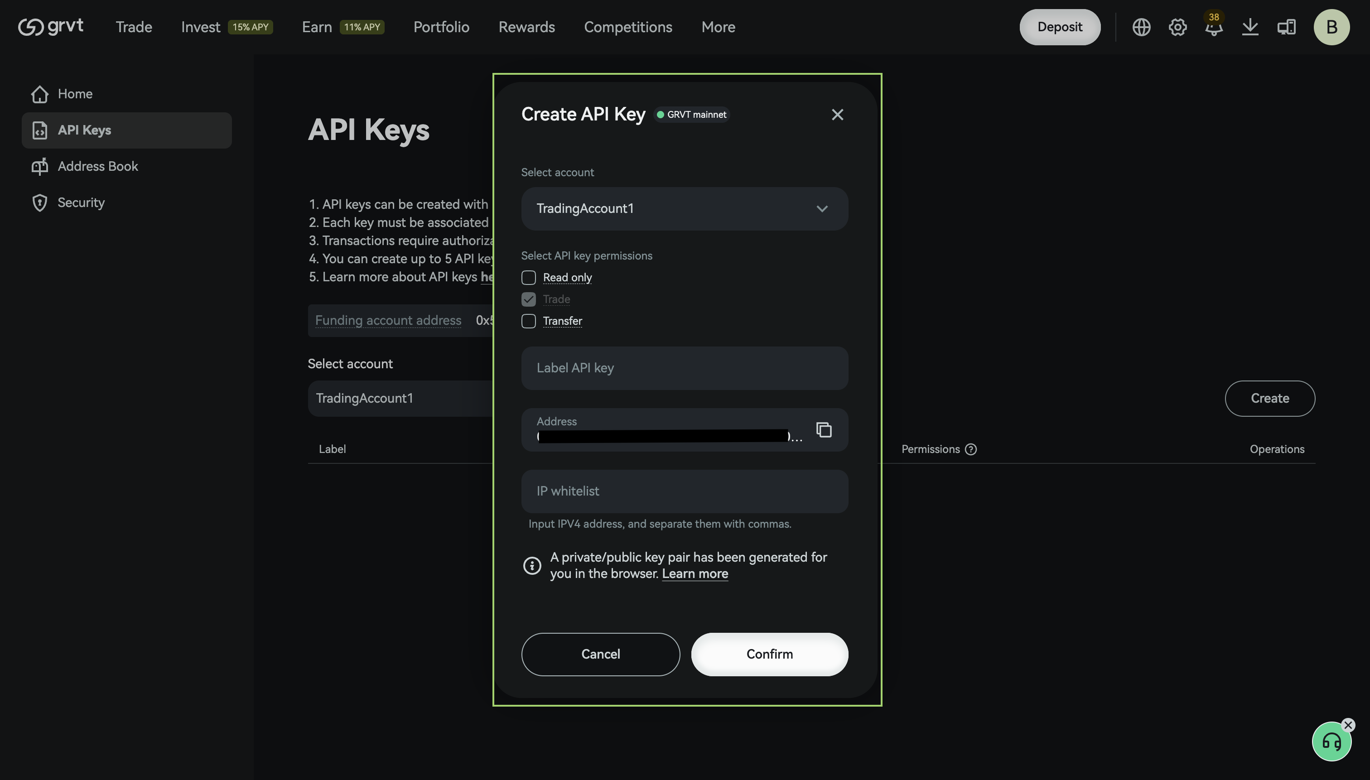Expand More menu
This screenshot has width=1370, height=780.
(718, 27)
